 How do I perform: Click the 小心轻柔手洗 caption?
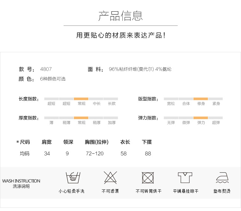(71, 191)
